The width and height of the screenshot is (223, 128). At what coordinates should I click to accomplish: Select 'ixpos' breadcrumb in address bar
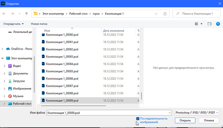96,14
